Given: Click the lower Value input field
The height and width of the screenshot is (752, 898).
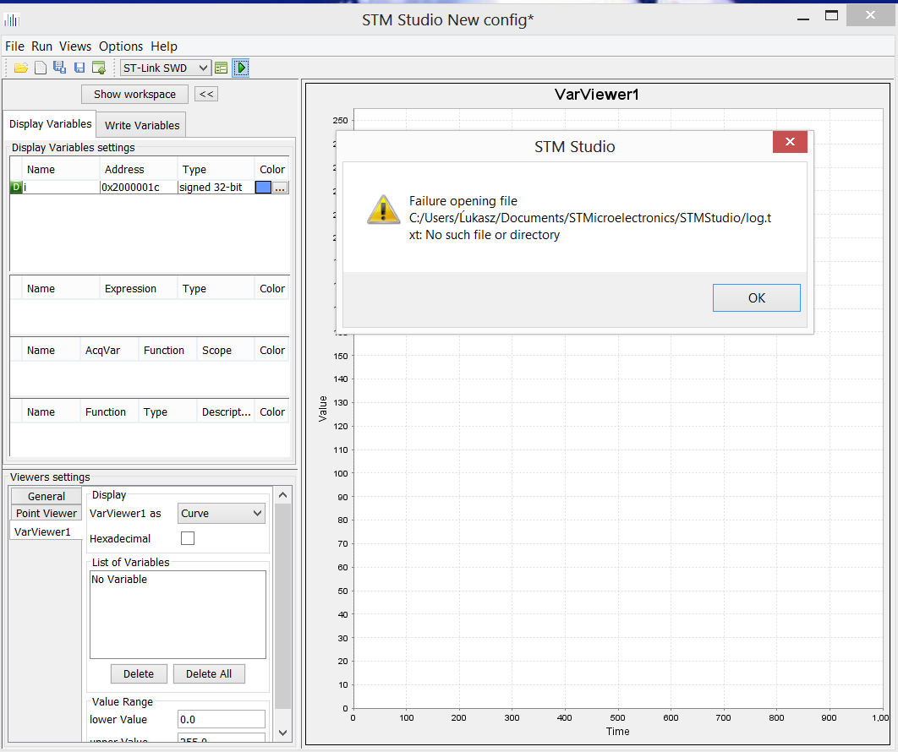Looking at the screenshot, I should click(x=222, y=719).
